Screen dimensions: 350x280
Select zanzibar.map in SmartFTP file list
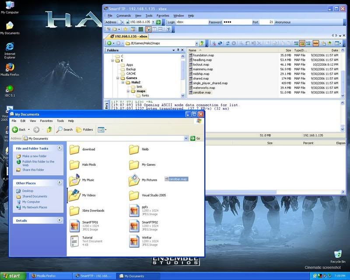pos(200,92)
